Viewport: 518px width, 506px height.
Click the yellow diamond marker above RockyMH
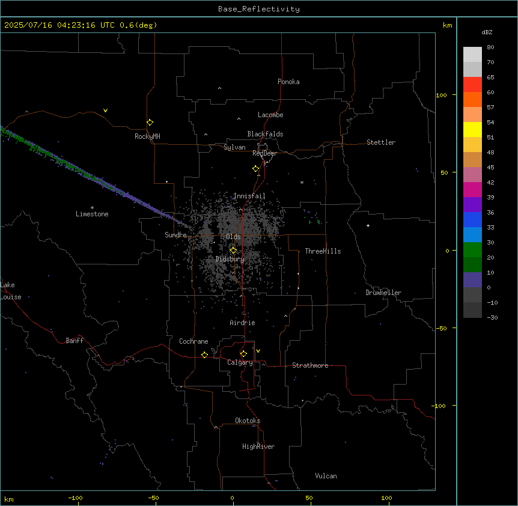coord(150,123)
